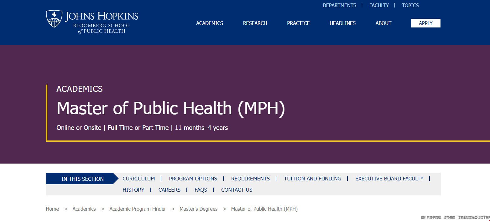490x221 pixels.
Task: Go to the Careers section
Action: pyautogui.click(x=169, y=190)
